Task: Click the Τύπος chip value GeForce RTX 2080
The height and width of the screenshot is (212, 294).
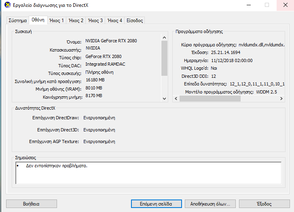Action: [104, 56]
